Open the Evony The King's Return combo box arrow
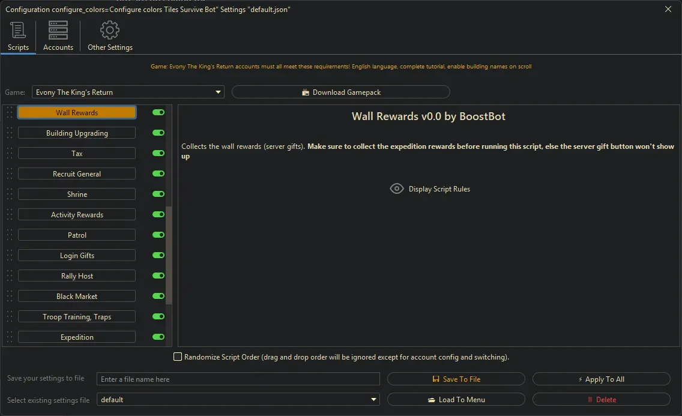 (218, 92)
